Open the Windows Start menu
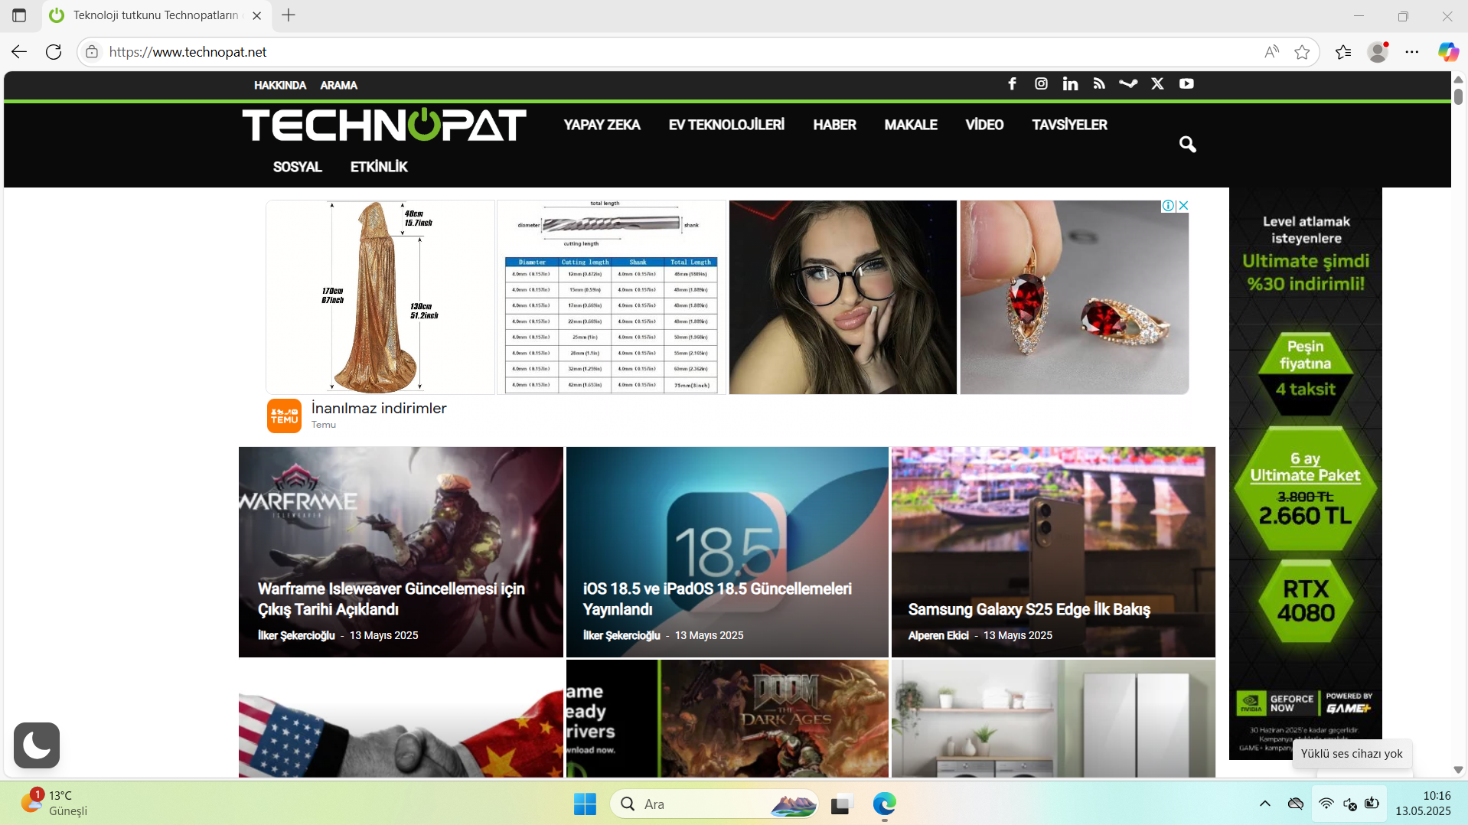This screenshot has height=825, width=1468. click(x=585, y=804)
